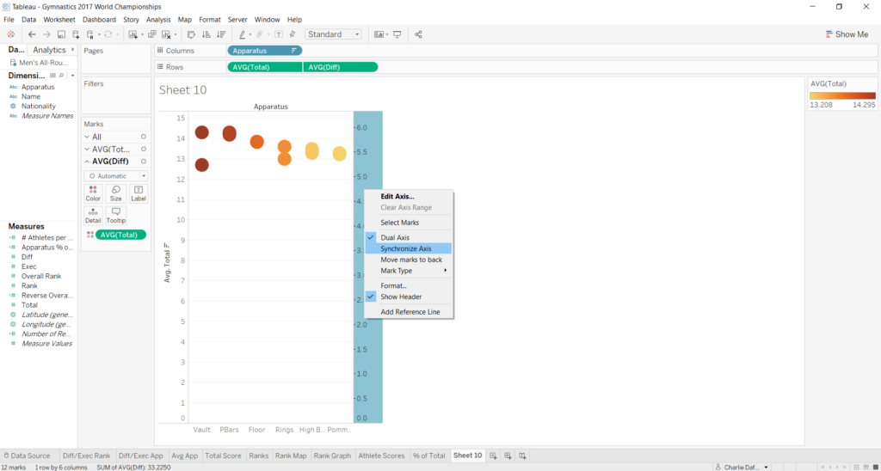Click the Undo back arrow icon

[x=32, y=34]
